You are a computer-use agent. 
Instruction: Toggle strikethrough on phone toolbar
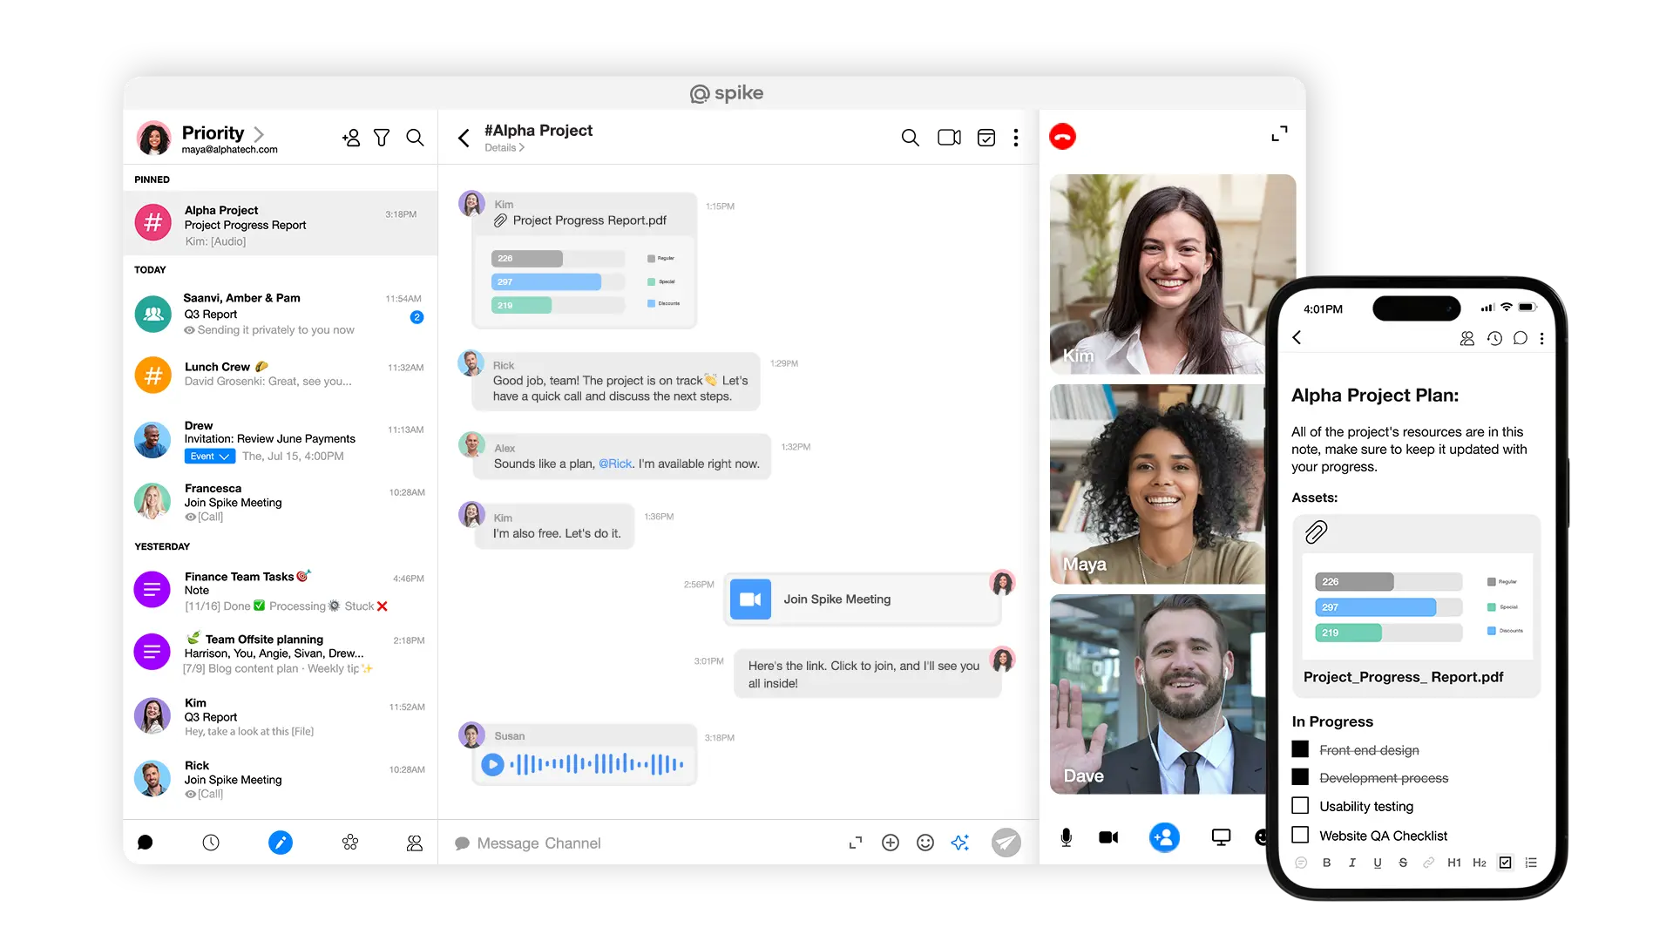point(1403,863)
